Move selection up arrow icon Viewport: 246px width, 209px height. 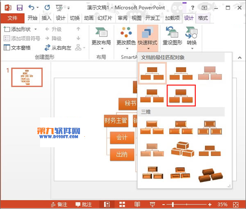pos(78,29)
